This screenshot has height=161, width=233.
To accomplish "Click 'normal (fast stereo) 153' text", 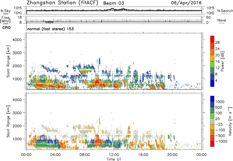I will tap(50, 29).
